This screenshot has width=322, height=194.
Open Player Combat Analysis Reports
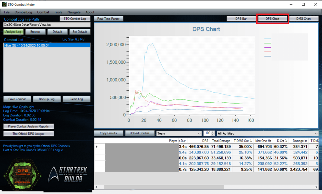tap(29, 126)
